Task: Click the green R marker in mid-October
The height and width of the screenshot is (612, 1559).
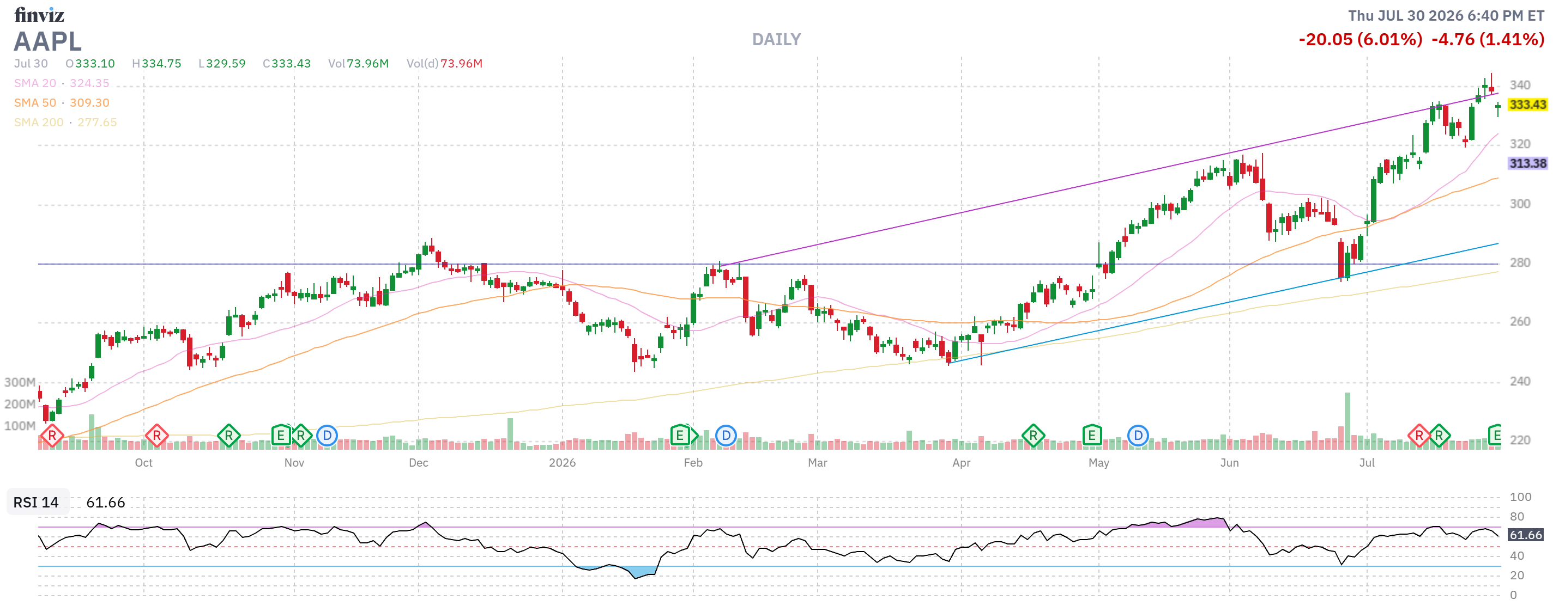Action: (229, 436)
